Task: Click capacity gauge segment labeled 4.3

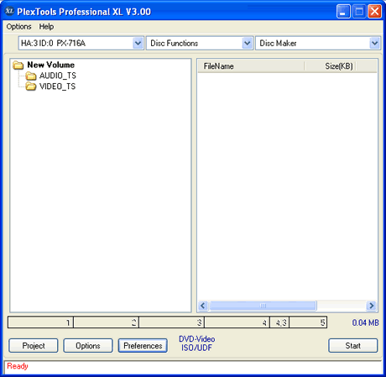Action: pos(279,322)
